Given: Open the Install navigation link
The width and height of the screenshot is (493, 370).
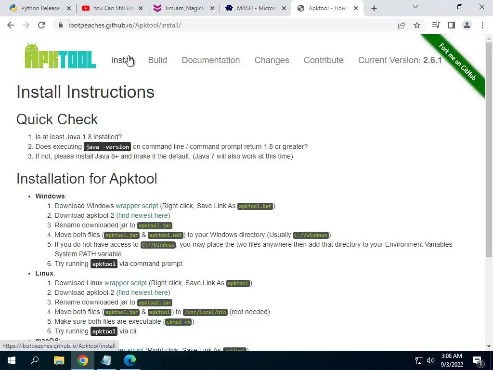Looking at the screenshot, I should [122, 60].
